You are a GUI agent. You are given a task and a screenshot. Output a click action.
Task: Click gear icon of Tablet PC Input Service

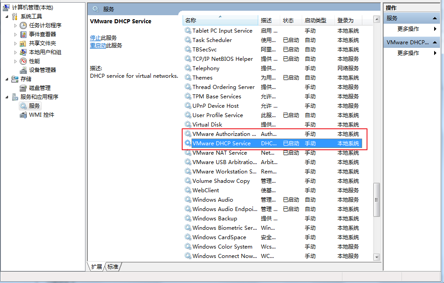[x=188, y=30]
